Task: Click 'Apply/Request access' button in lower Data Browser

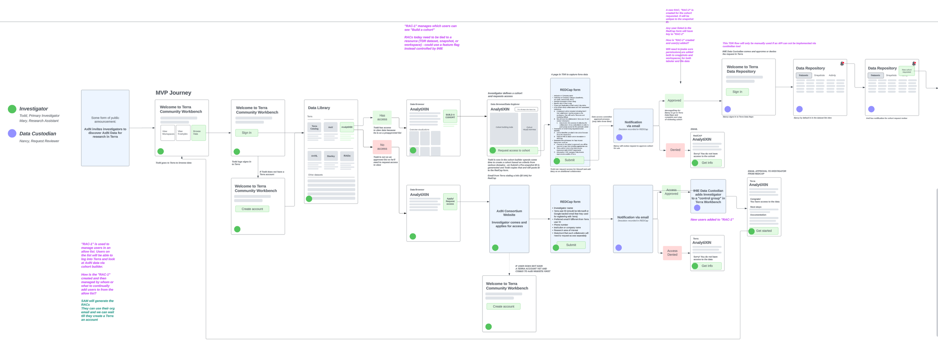Action: [450, 202]
